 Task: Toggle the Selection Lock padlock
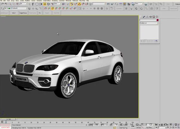click(x=86, y=125)
